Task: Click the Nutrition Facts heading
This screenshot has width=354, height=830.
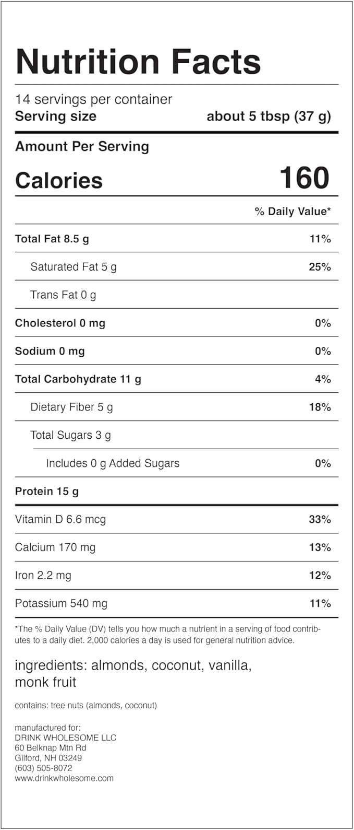Action: click(138, 61)
